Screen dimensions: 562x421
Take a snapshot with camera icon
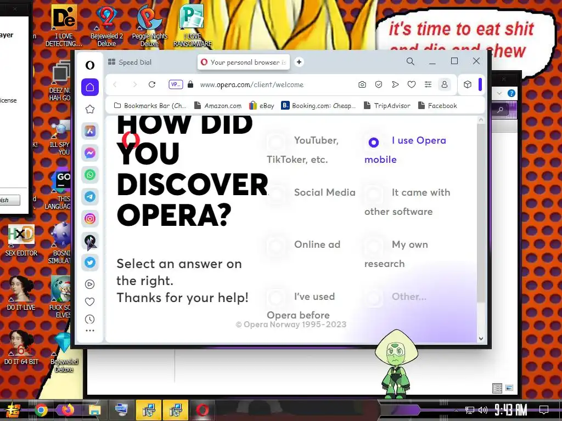pos(362,84)
